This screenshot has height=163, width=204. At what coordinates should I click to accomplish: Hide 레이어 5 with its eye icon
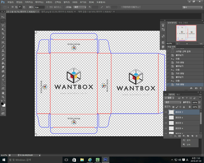[166, 123]
